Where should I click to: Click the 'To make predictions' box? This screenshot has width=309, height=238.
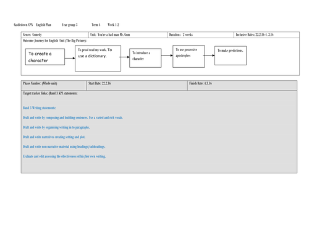[231, 55]
